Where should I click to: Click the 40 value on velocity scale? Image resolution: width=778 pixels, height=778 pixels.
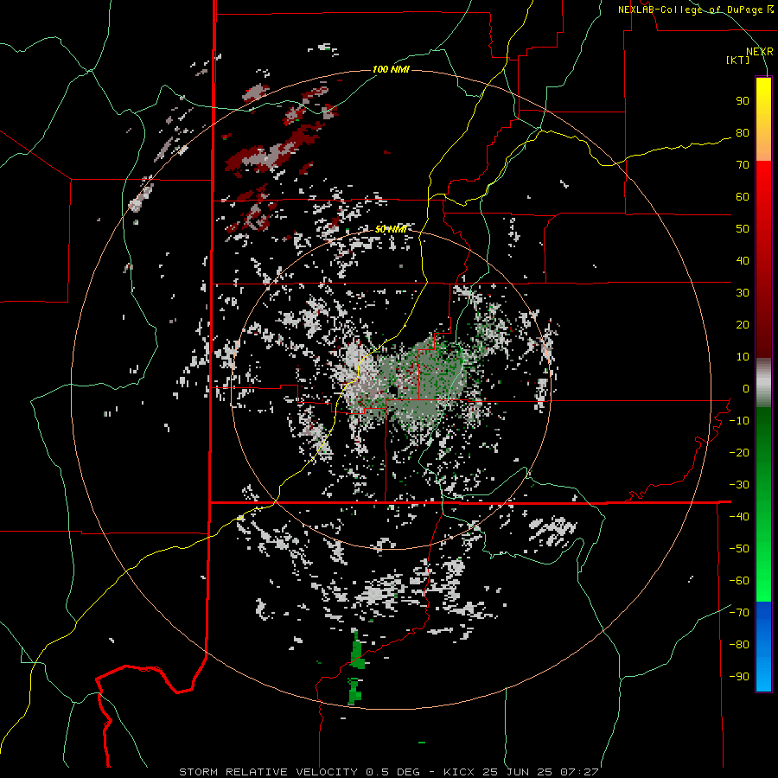[x=743, y=261]
